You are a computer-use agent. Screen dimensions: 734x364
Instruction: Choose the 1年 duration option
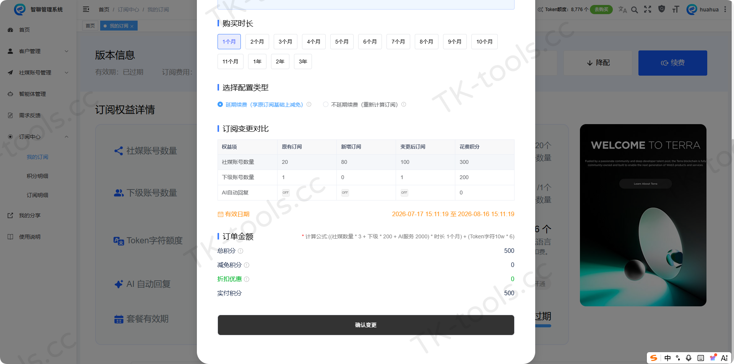257,61
